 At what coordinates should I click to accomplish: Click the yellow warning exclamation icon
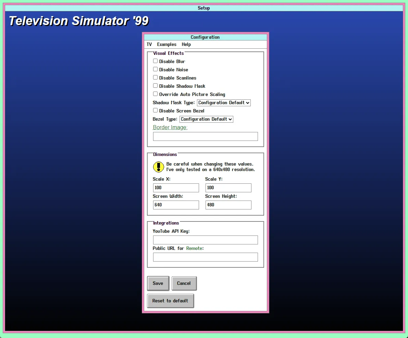(159, 167)
